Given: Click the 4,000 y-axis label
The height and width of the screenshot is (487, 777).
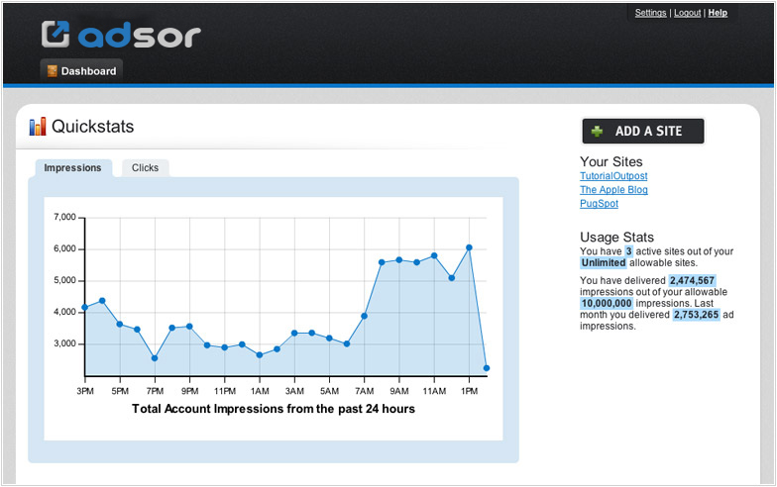Looking at the screenshot, I should click(x=65, y=313).
